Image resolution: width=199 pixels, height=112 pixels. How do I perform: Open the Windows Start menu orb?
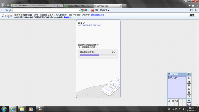pyautogui.click(x=4, y=109)
